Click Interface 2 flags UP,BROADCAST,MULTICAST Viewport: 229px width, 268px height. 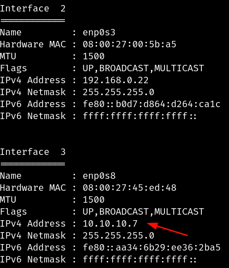point(143,68)
